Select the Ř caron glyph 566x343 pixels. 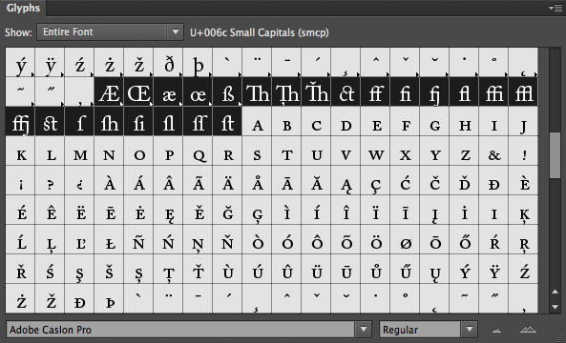pos(20,269)
